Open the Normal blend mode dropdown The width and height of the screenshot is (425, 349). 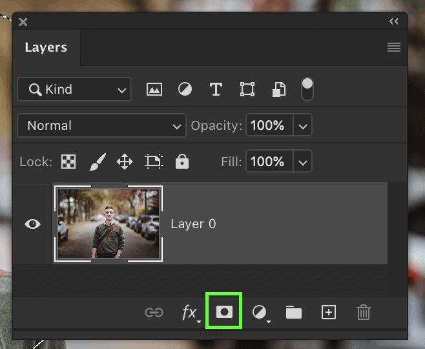[x=102, y=126]
